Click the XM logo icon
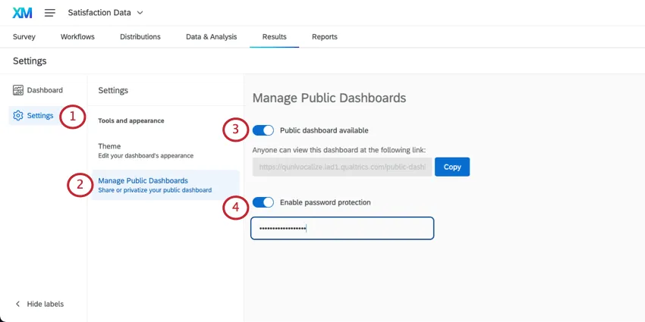This screenshot has width=645, height=322. click(22, 13)
